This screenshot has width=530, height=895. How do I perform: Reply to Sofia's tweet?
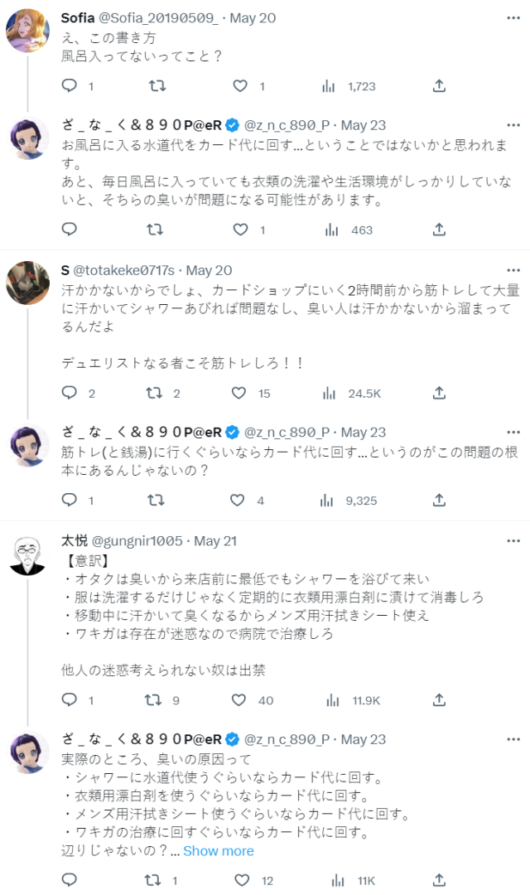(70, 85)
